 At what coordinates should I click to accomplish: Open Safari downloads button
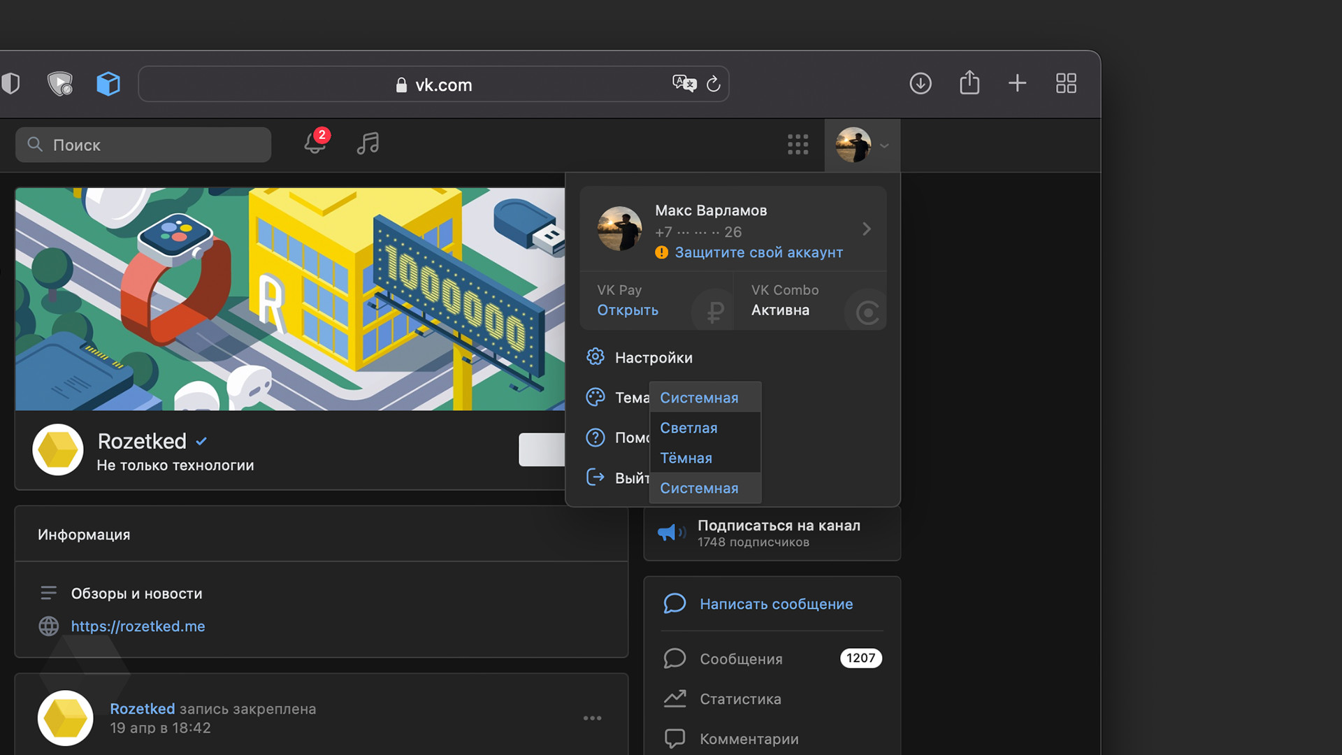(x=921, y=84)
